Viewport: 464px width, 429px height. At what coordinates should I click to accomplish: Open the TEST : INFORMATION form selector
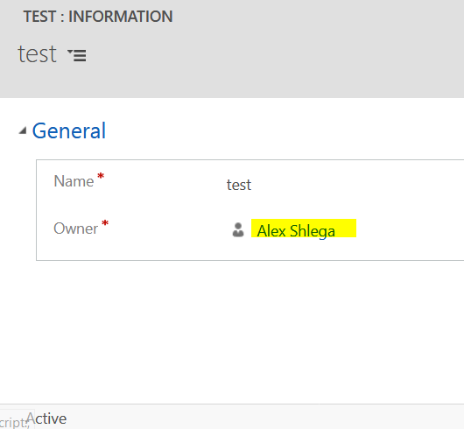click(x=98, y=17)
